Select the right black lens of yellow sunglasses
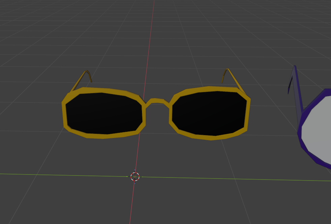This screenshot has height=224, width=331. [209, 113]
